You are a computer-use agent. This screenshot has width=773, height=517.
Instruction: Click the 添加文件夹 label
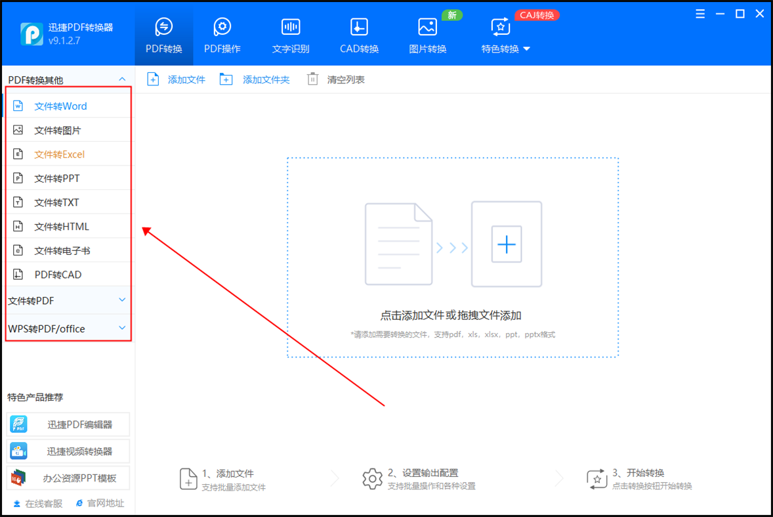pos(266,79)
